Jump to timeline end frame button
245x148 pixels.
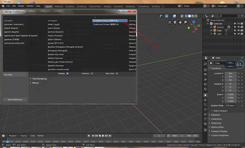coord(110,136)
